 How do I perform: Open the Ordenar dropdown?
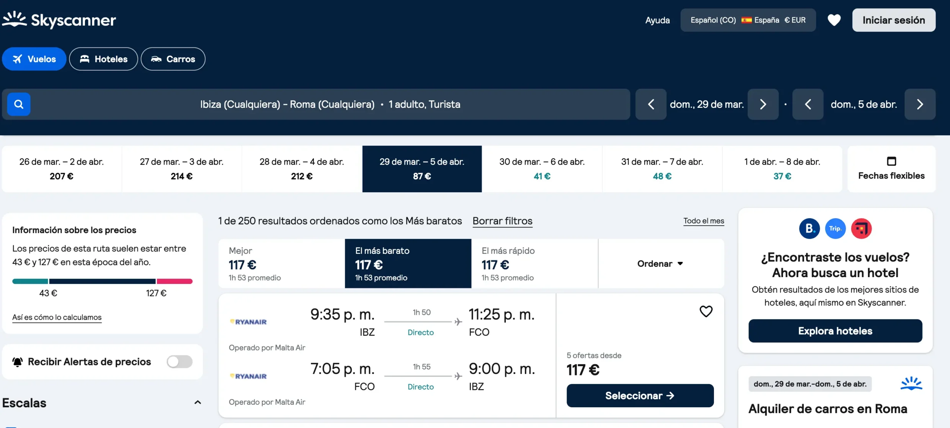click(660, 263)
